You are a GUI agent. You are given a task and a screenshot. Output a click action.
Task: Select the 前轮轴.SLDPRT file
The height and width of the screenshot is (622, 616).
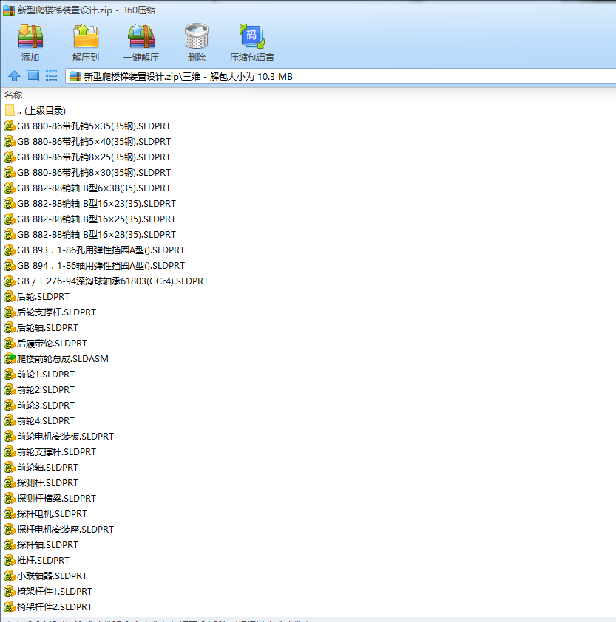pos(41,467)
